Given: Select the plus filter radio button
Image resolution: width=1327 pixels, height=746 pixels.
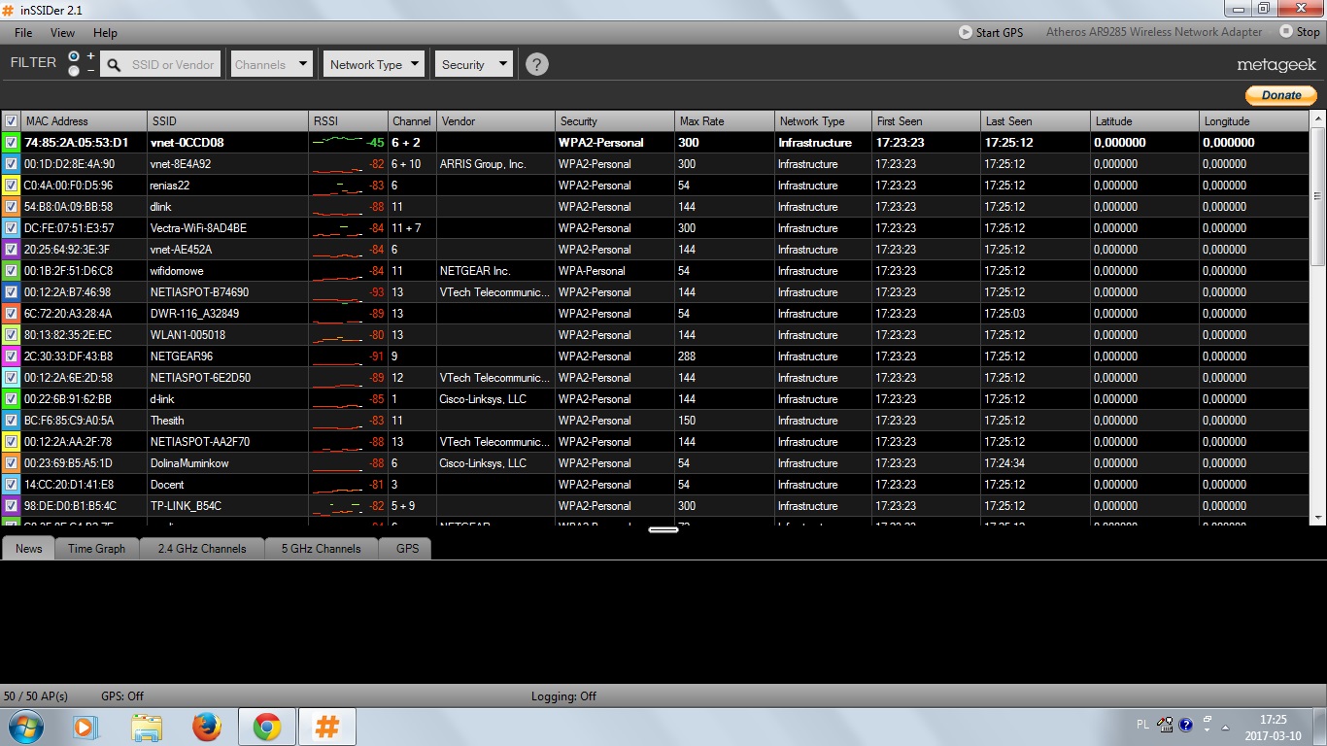Looking at the screenshot, I should [74, 56].
